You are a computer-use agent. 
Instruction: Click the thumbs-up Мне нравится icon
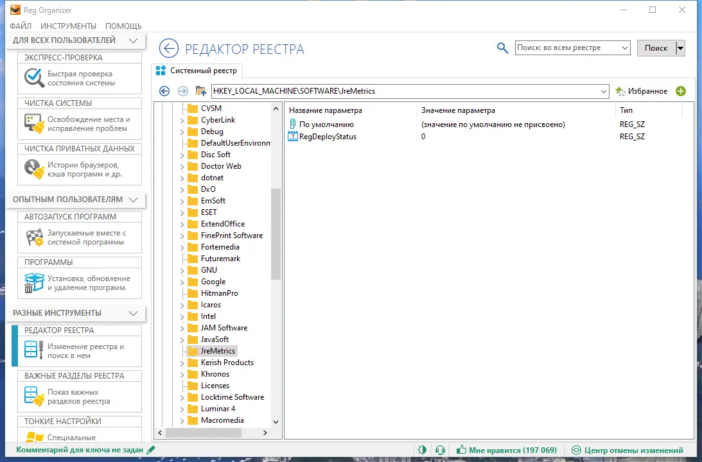point(461,450)
